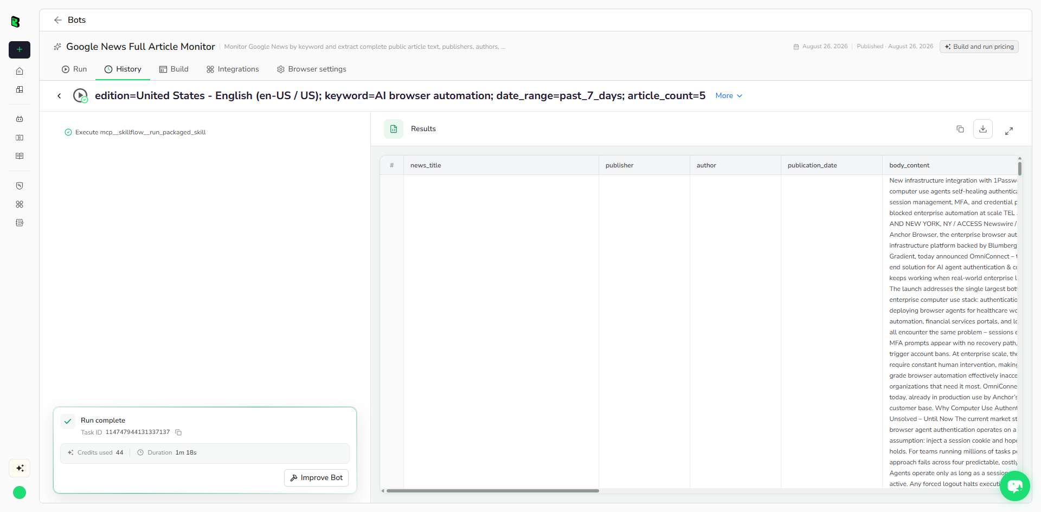Copy results with the copy icon
Viewport: 1041px width, 512px height.
(x=960, y=129)
